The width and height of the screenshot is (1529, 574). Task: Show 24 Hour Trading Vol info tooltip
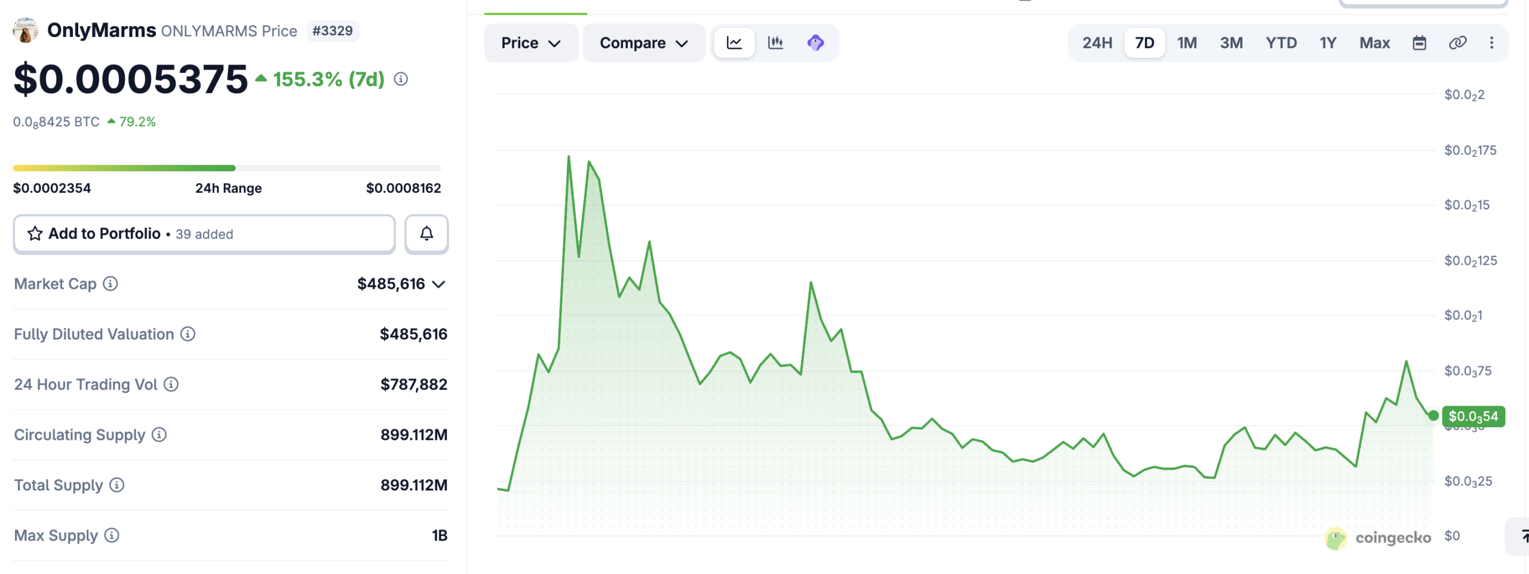pyautogui.click(x=171, y=385)
